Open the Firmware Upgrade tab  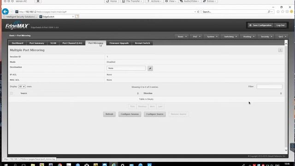tap(119, 43)
